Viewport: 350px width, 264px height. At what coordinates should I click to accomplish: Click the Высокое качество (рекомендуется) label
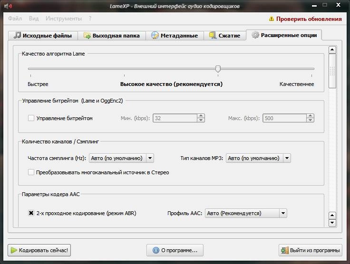pyautogui.click(x=171, y=84)
